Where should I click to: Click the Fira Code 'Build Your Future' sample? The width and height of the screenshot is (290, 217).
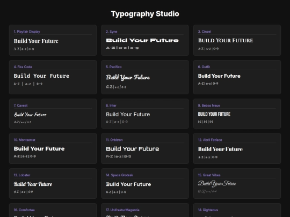41,76
